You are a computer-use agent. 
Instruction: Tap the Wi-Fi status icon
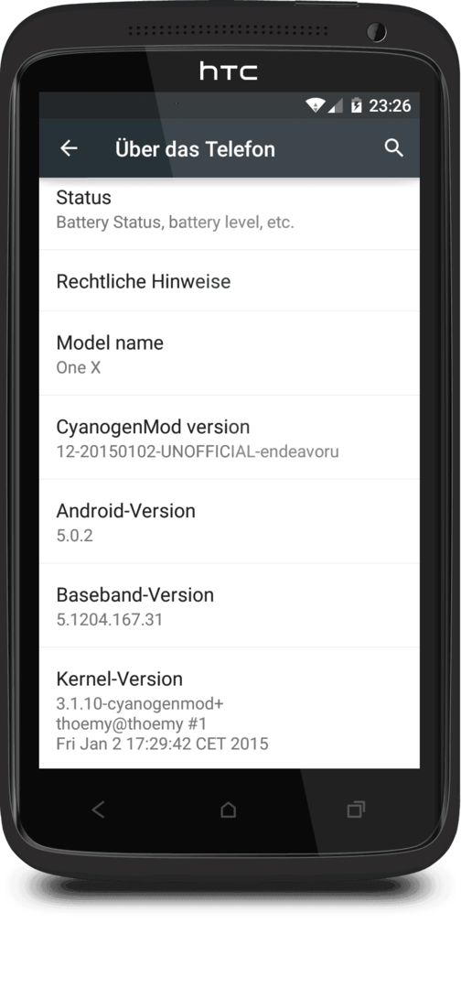coord(316,105)
